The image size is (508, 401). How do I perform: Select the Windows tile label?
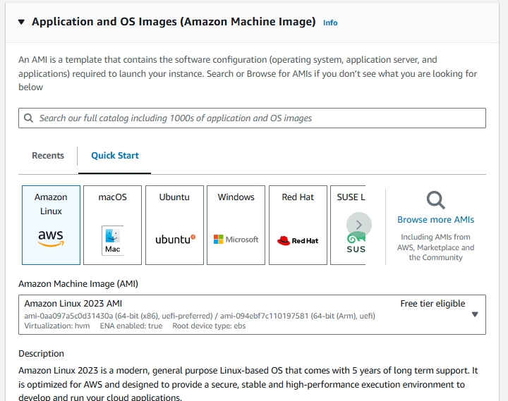click(x=236, y=197)
